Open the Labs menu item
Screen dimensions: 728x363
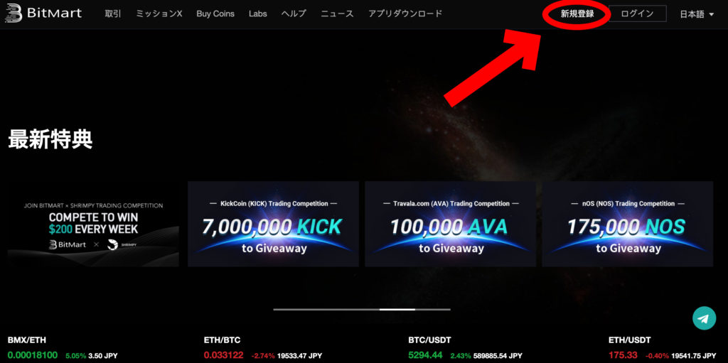257,13
